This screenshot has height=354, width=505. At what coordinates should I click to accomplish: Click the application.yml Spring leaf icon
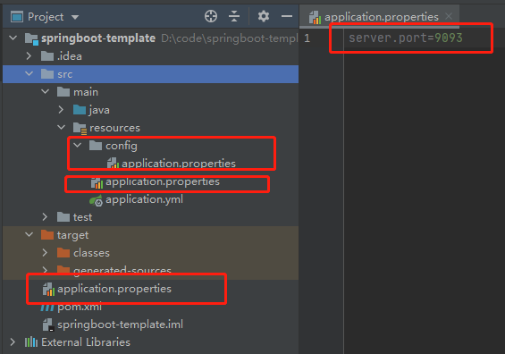tap(96, 200)
